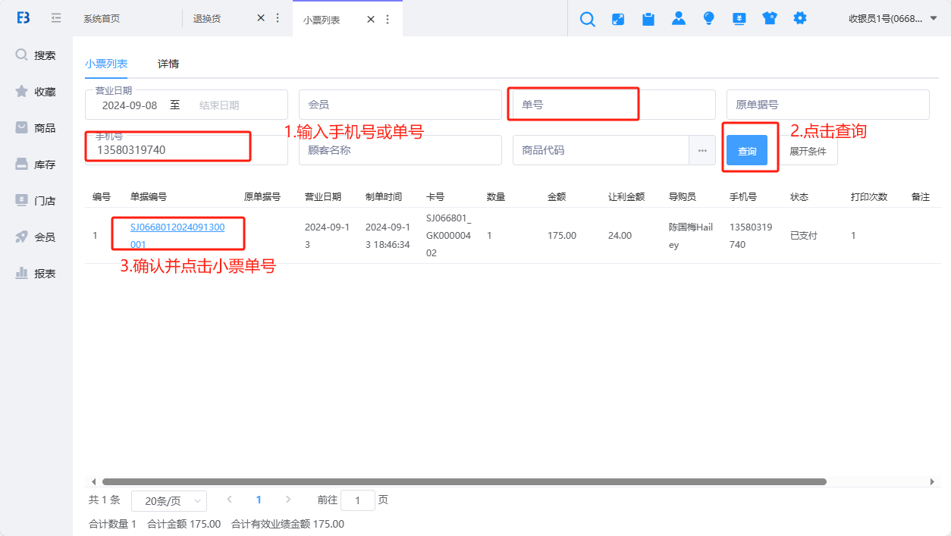Viewport: 951px width, 536px height.
Task: Click the E3 logo icon
Action: (x=24, y=18)
